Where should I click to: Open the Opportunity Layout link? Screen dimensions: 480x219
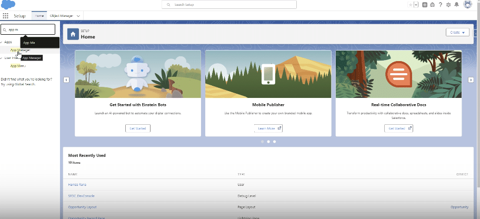(x=82, y=207)
